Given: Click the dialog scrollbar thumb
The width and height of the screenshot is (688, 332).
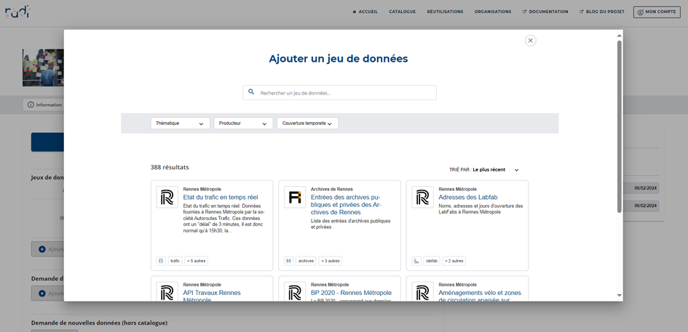Looking at the screenshot, I should coord(620,127).
